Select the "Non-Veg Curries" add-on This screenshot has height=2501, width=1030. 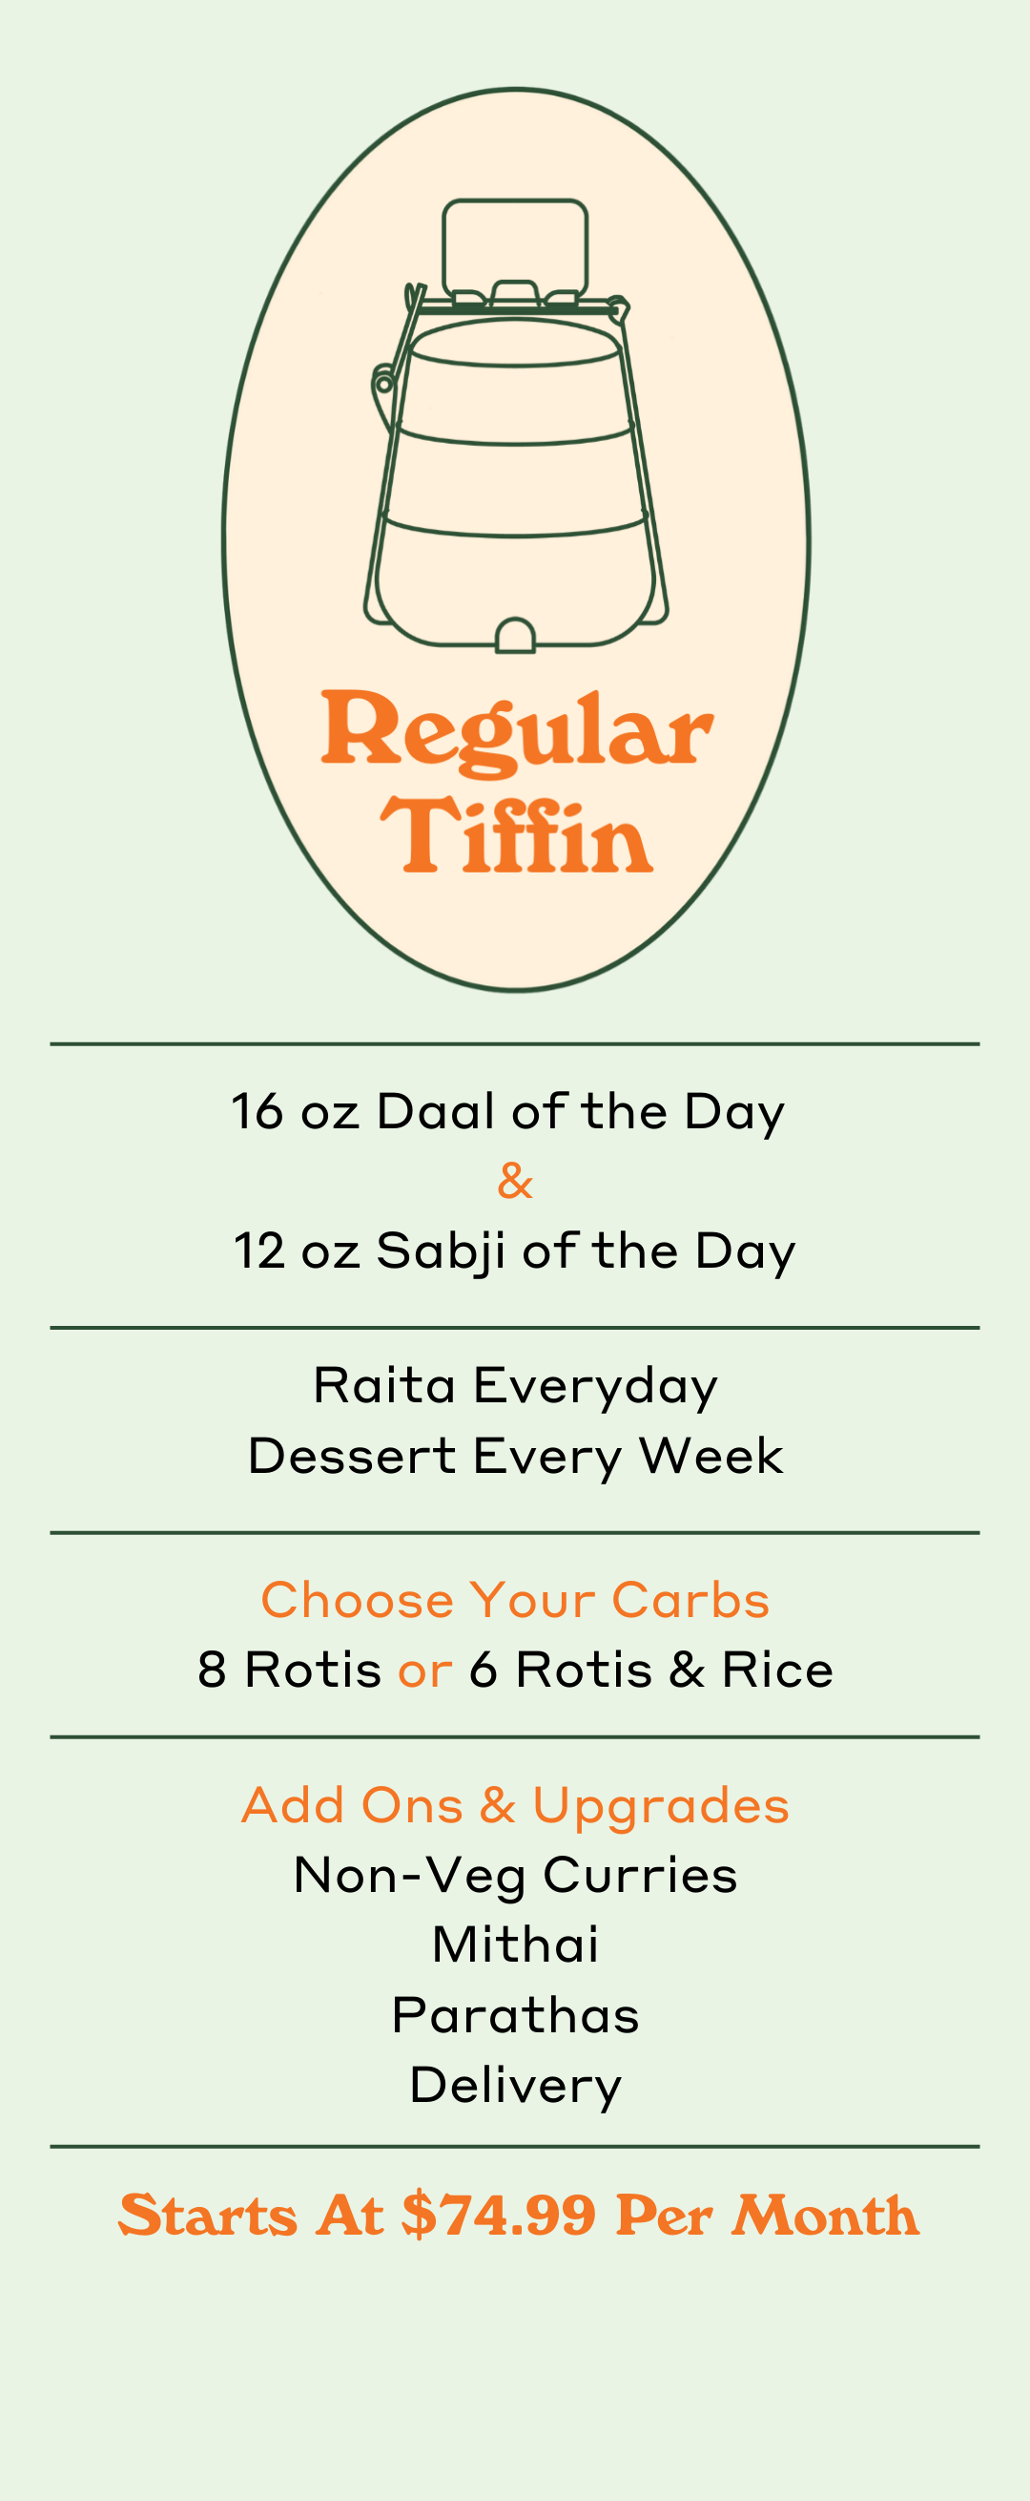pos(515,1876)
